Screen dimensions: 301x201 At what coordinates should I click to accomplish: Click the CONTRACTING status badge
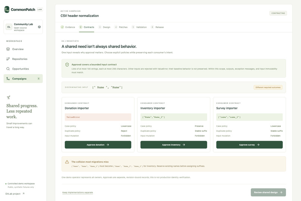[278, 13]
